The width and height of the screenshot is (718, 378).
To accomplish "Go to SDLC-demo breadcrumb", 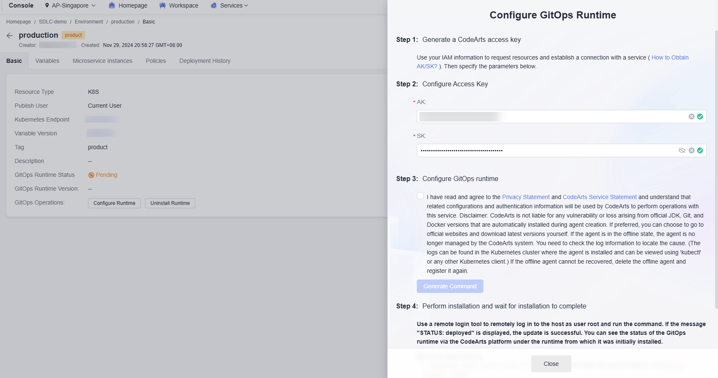I will pyautogui.click(x=53, y=22).
